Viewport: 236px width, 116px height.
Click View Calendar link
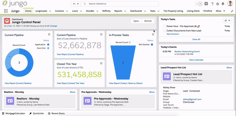coord(196,60)
